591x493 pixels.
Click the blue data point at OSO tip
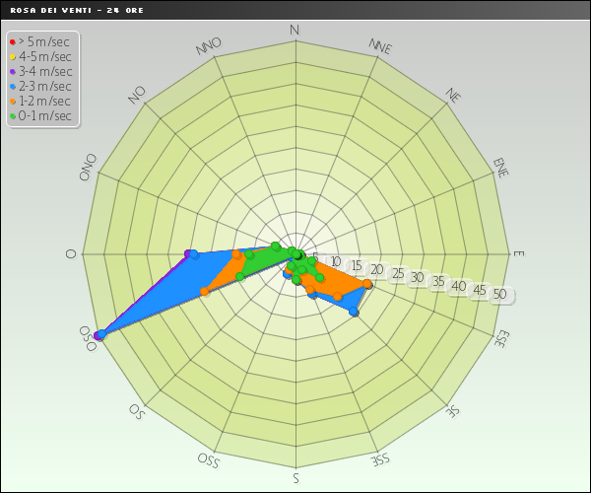[99, 335]
